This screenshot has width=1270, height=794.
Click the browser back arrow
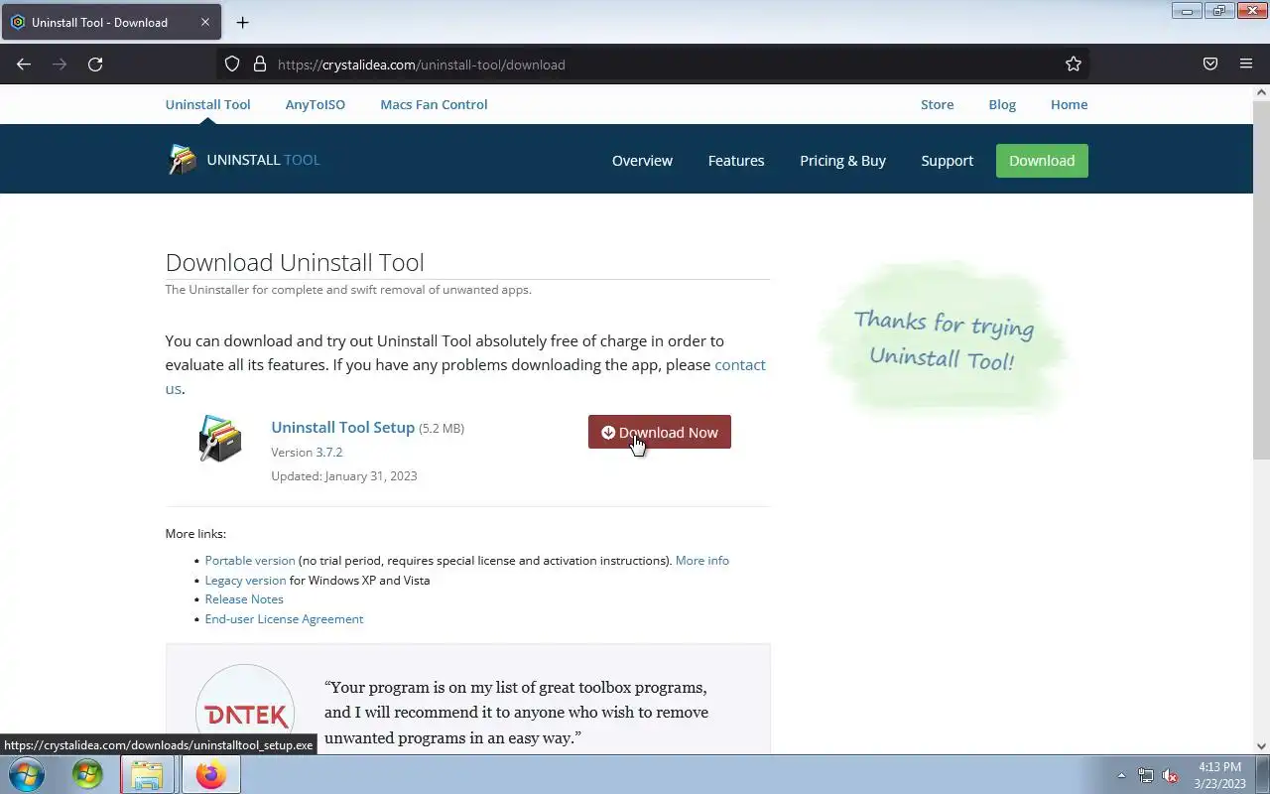(x=24, y=65)
